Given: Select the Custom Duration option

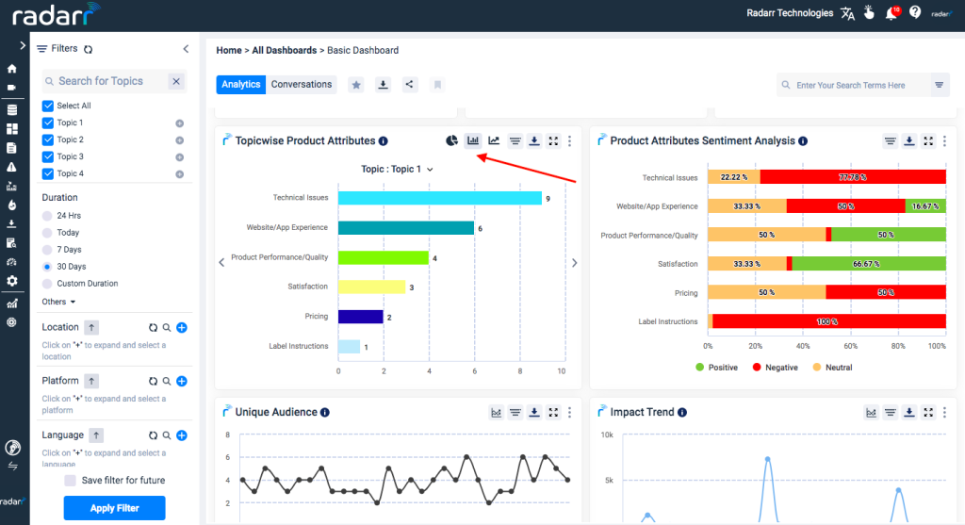Looking at the screenshot, I should [47, 284].
